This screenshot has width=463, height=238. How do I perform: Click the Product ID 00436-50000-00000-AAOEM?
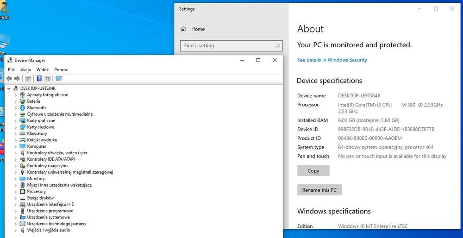(x=370, y=138)
